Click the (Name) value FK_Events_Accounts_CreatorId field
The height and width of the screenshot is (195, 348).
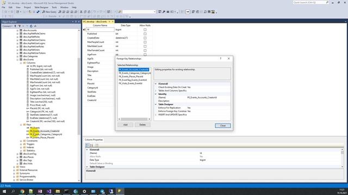point(208,97)
